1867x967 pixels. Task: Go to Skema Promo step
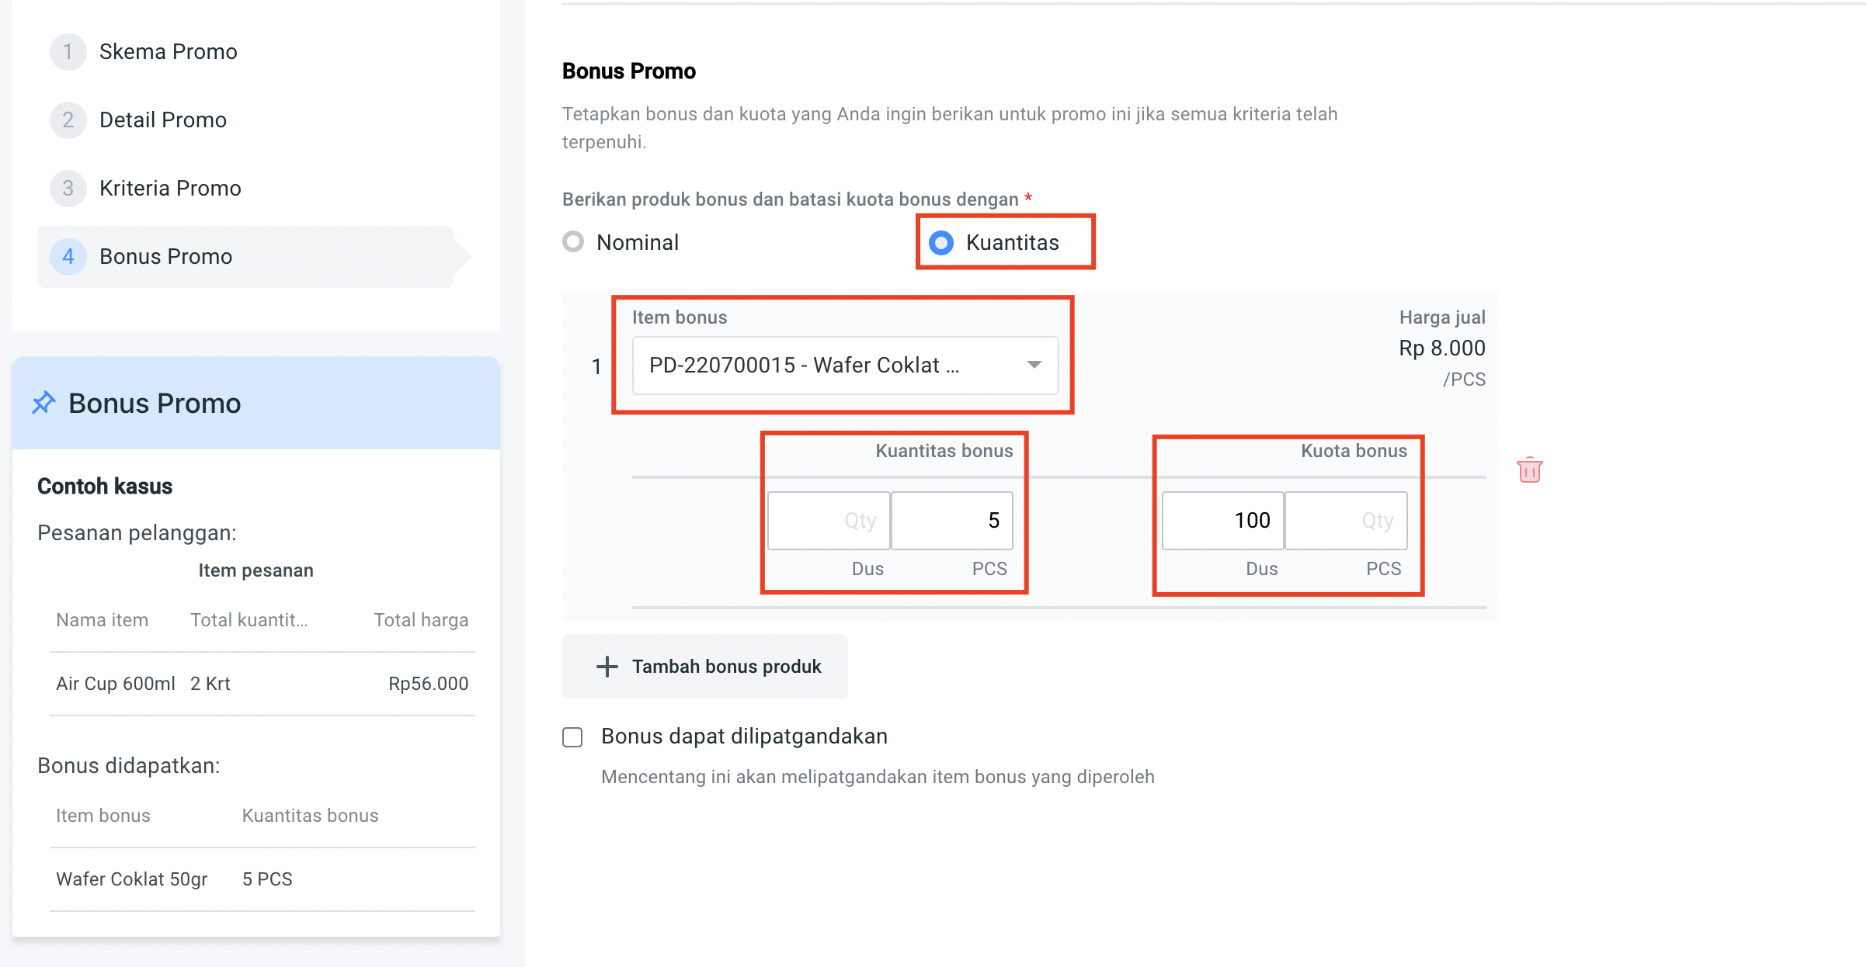168,52
